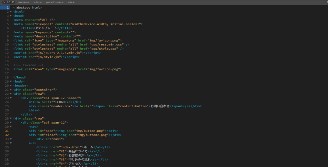The height and width of the screenshot is (167, 328).
Task: Open the ress.min.css related file tab
Action: (x=24, y=2)
